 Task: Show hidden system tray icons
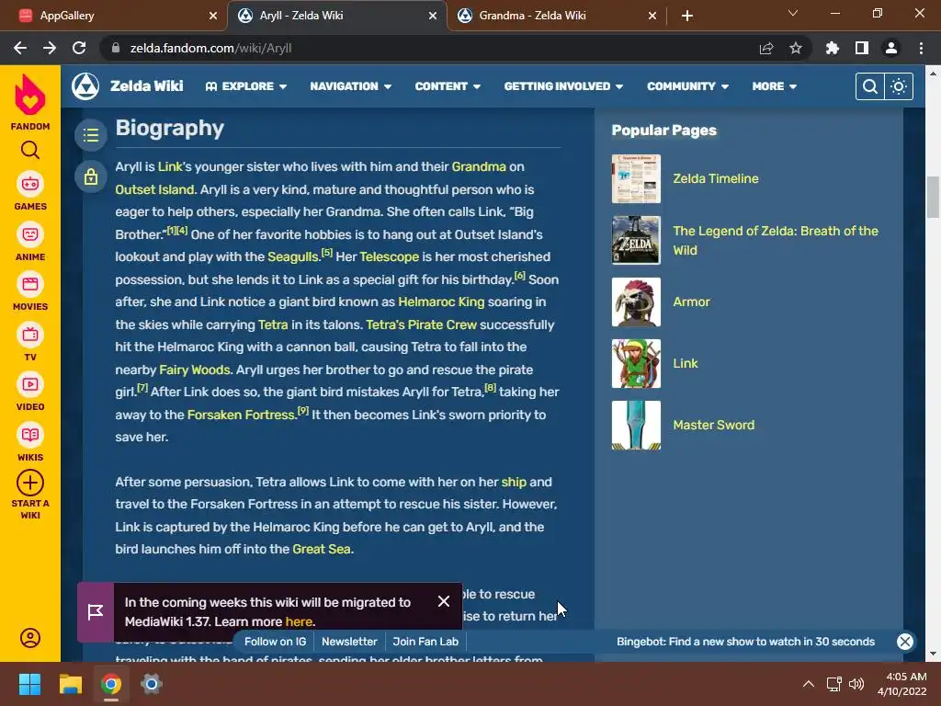[809, 684]
